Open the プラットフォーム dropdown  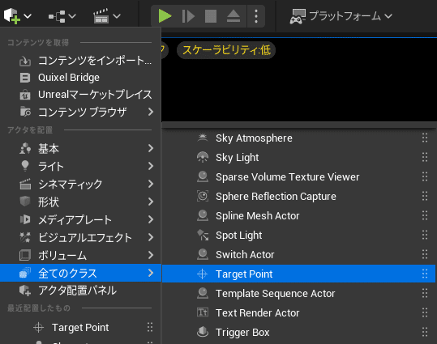tap(341, 16)
